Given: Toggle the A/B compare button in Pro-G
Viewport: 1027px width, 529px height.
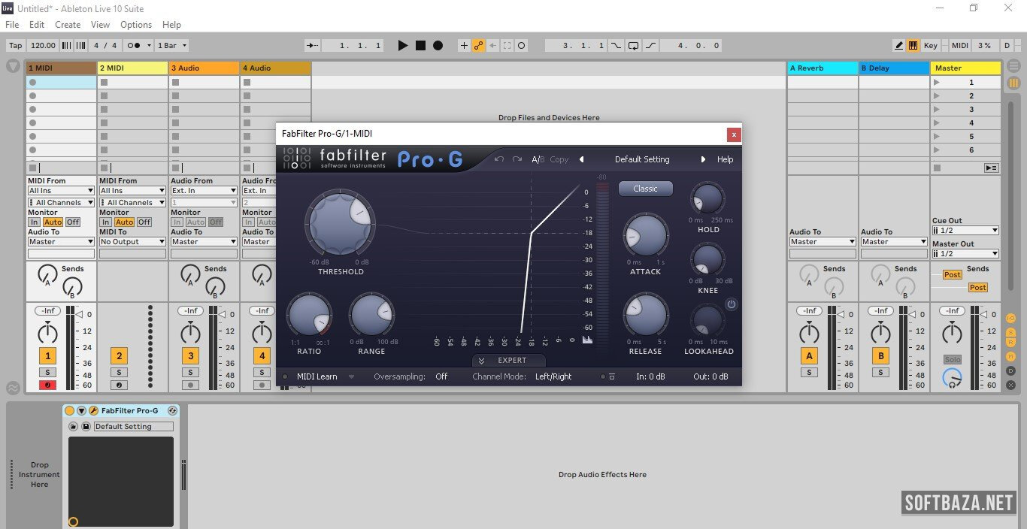Looking at the screenshot, I should click(538, 159).
